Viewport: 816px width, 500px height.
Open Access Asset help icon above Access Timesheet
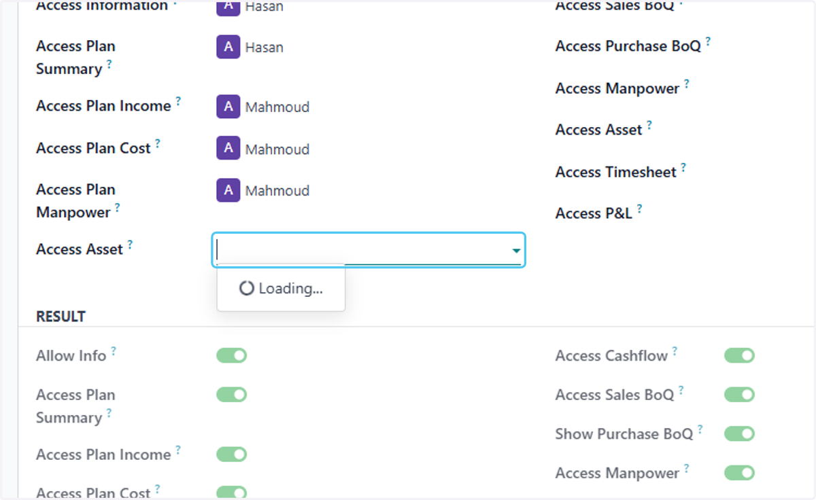(649, 125)
